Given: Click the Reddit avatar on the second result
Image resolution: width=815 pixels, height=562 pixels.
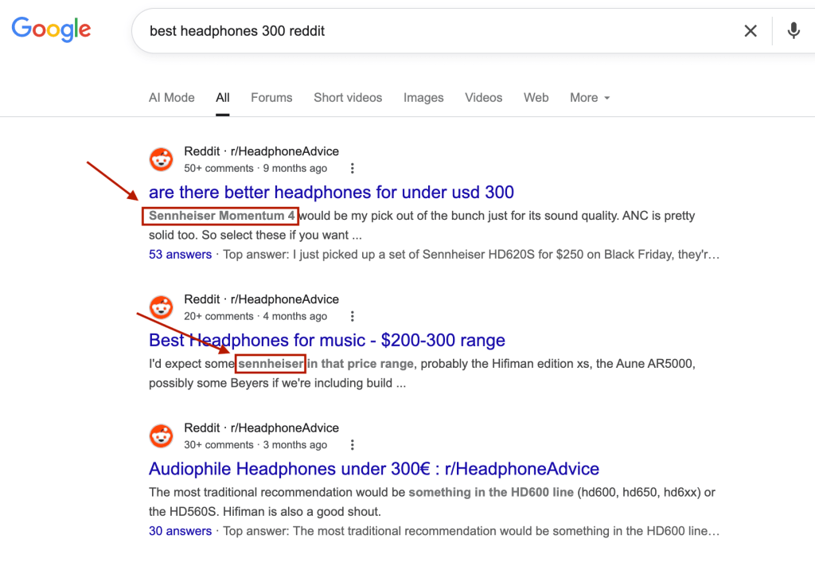Looking at the screenshot, I should (x=161, y=307).
